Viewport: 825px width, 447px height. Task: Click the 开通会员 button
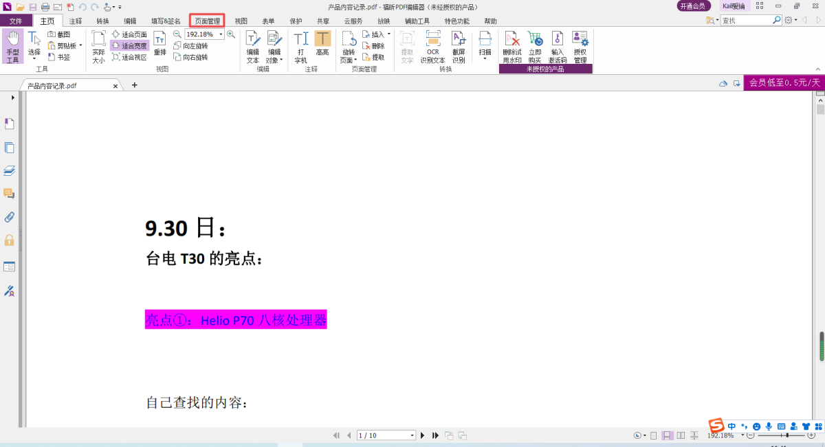692,6
